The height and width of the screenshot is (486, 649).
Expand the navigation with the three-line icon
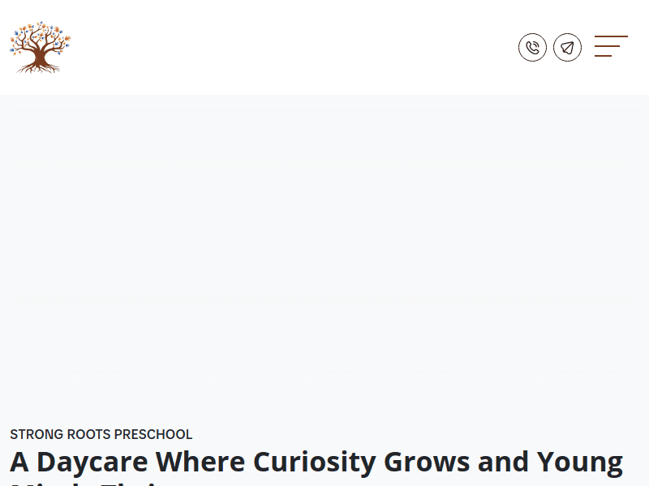(611, 46)
